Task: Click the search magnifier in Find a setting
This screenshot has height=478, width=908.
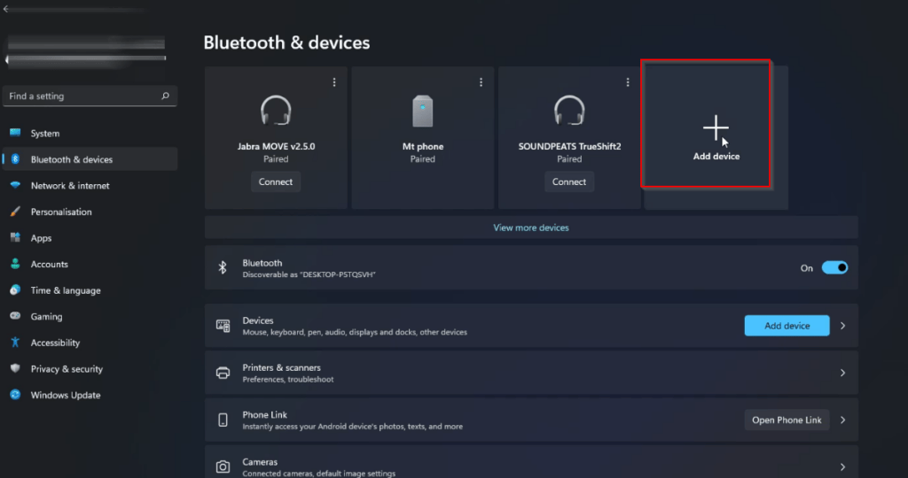Action: [165, 96]
